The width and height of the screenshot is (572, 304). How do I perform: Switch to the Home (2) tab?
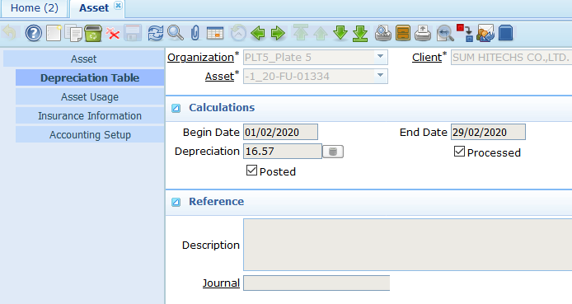35,8
